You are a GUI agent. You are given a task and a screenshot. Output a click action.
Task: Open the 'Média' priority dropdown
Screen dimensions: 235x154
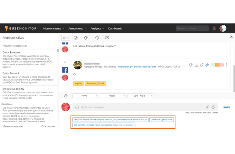coord(112,96)
